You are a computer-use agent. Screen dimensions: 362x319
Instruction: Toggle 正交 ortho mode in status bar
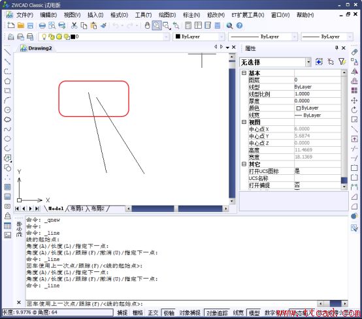pos(153,312)
